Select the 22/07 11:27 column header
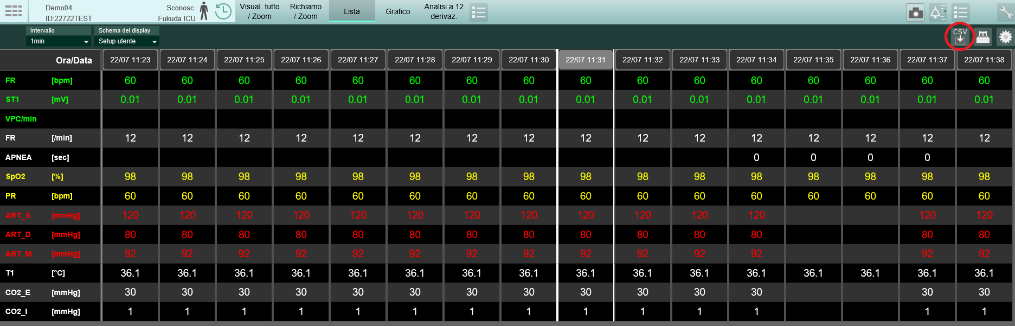The width and height of the screenshot is (1015, 326). click(358, 60)
